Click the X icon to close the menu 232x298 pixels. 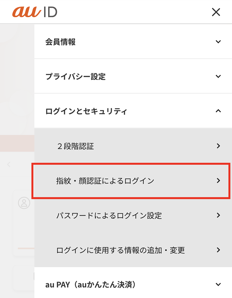(216, 12)
